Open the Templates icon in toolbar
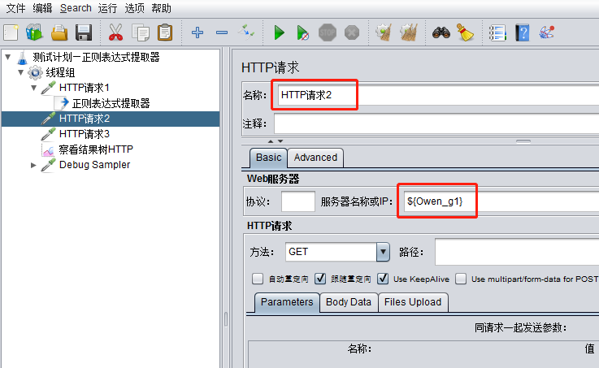Image resolution: width=599 pixels, height=368 pixels. (34, 32)
